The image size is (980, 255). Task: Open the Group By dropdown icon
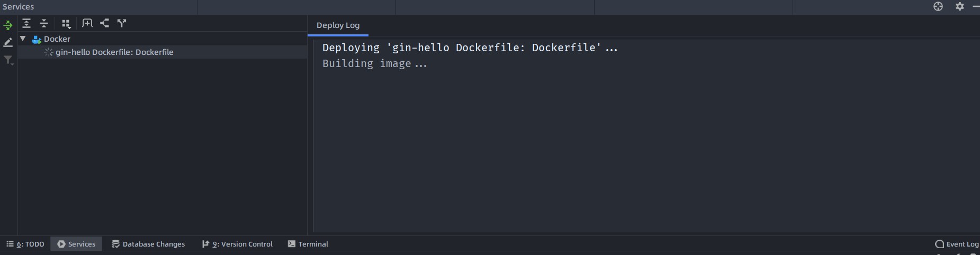coord(66,23)
